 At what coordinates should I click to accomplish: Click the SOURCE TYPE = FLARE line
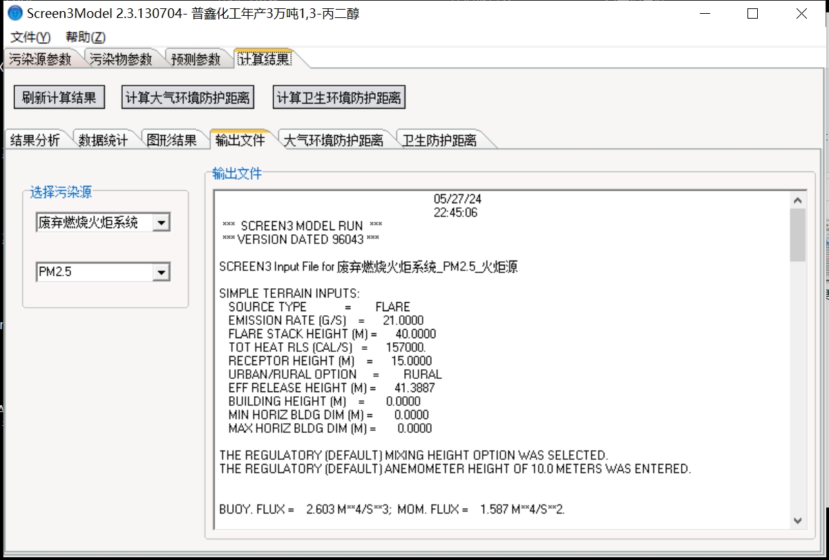pyautogui.click(x=319, y=306)
